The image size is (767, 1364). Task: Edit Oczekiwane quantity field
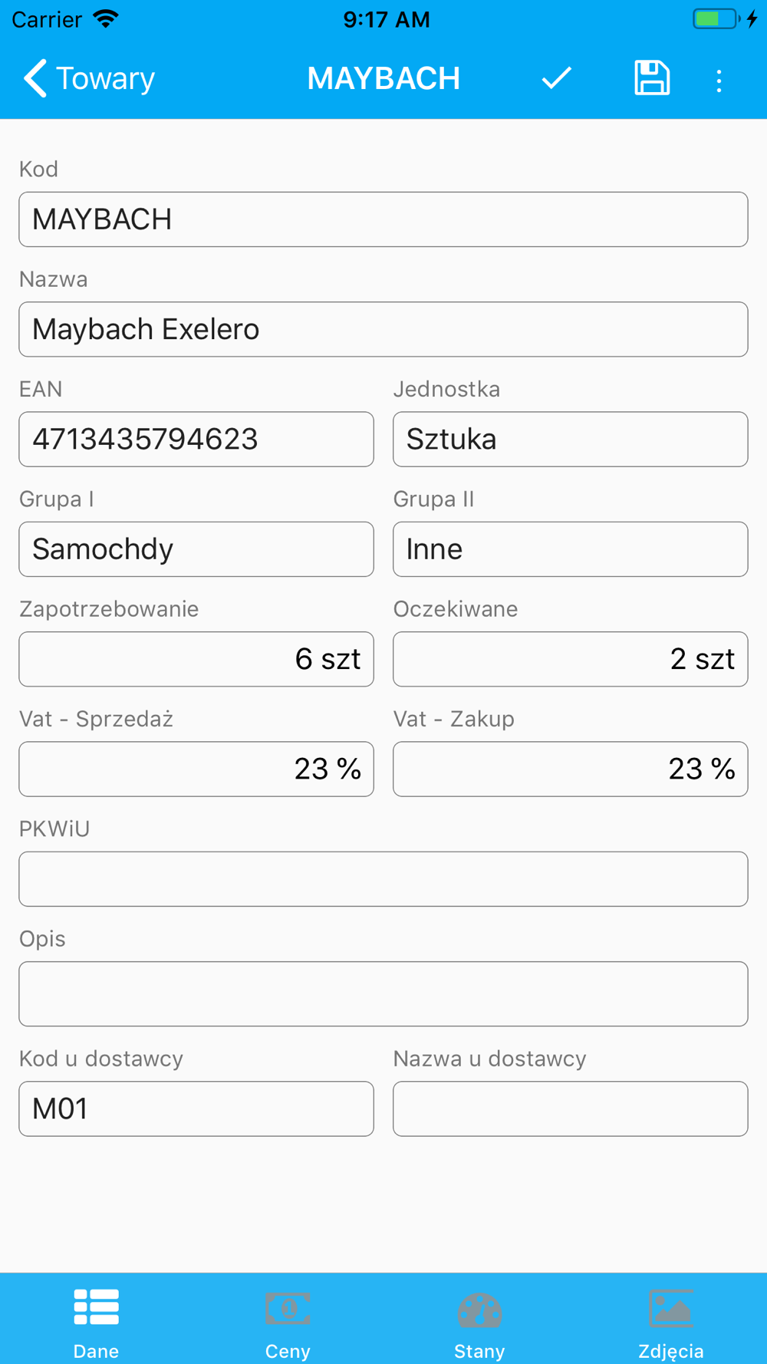[571, 659]
